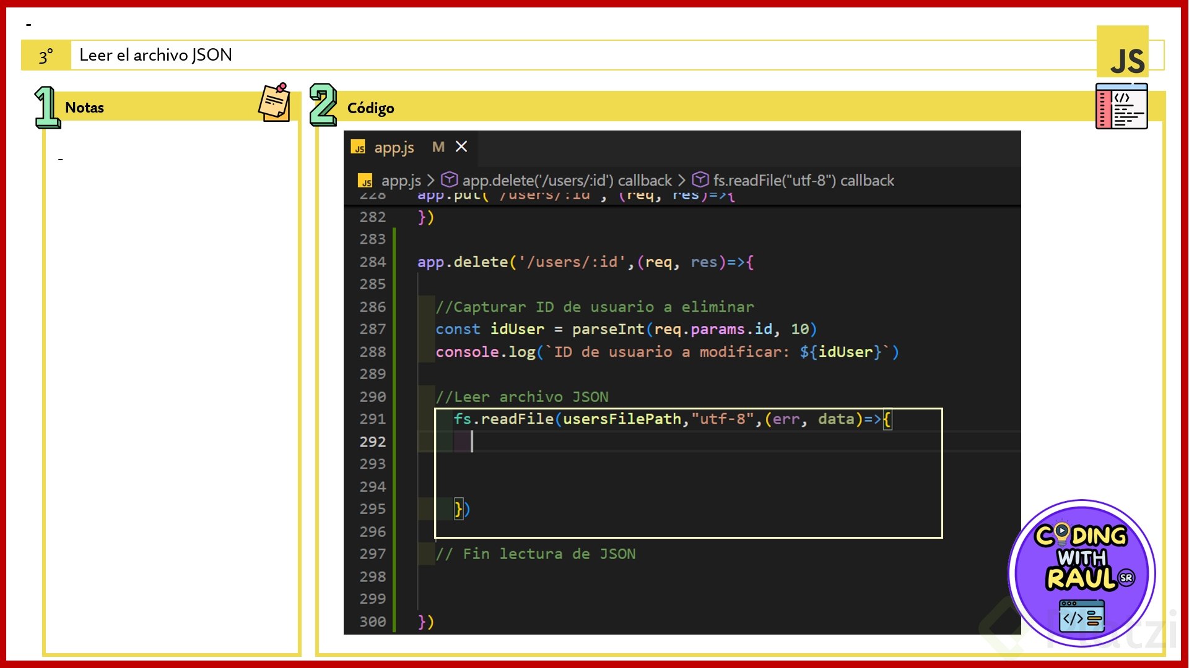This screenshot has width=1189, height=668.
Task: Click the green number 2 icon
Action: click(323, 105)
